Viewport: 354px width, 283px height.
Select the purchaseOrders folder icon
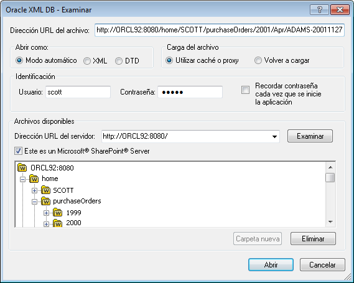coord(45,201)
